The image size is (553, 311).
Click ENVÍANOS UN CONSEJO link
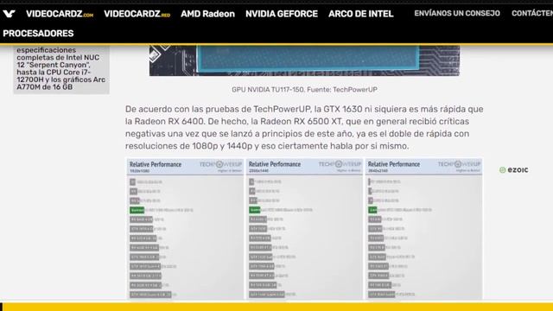457,14
